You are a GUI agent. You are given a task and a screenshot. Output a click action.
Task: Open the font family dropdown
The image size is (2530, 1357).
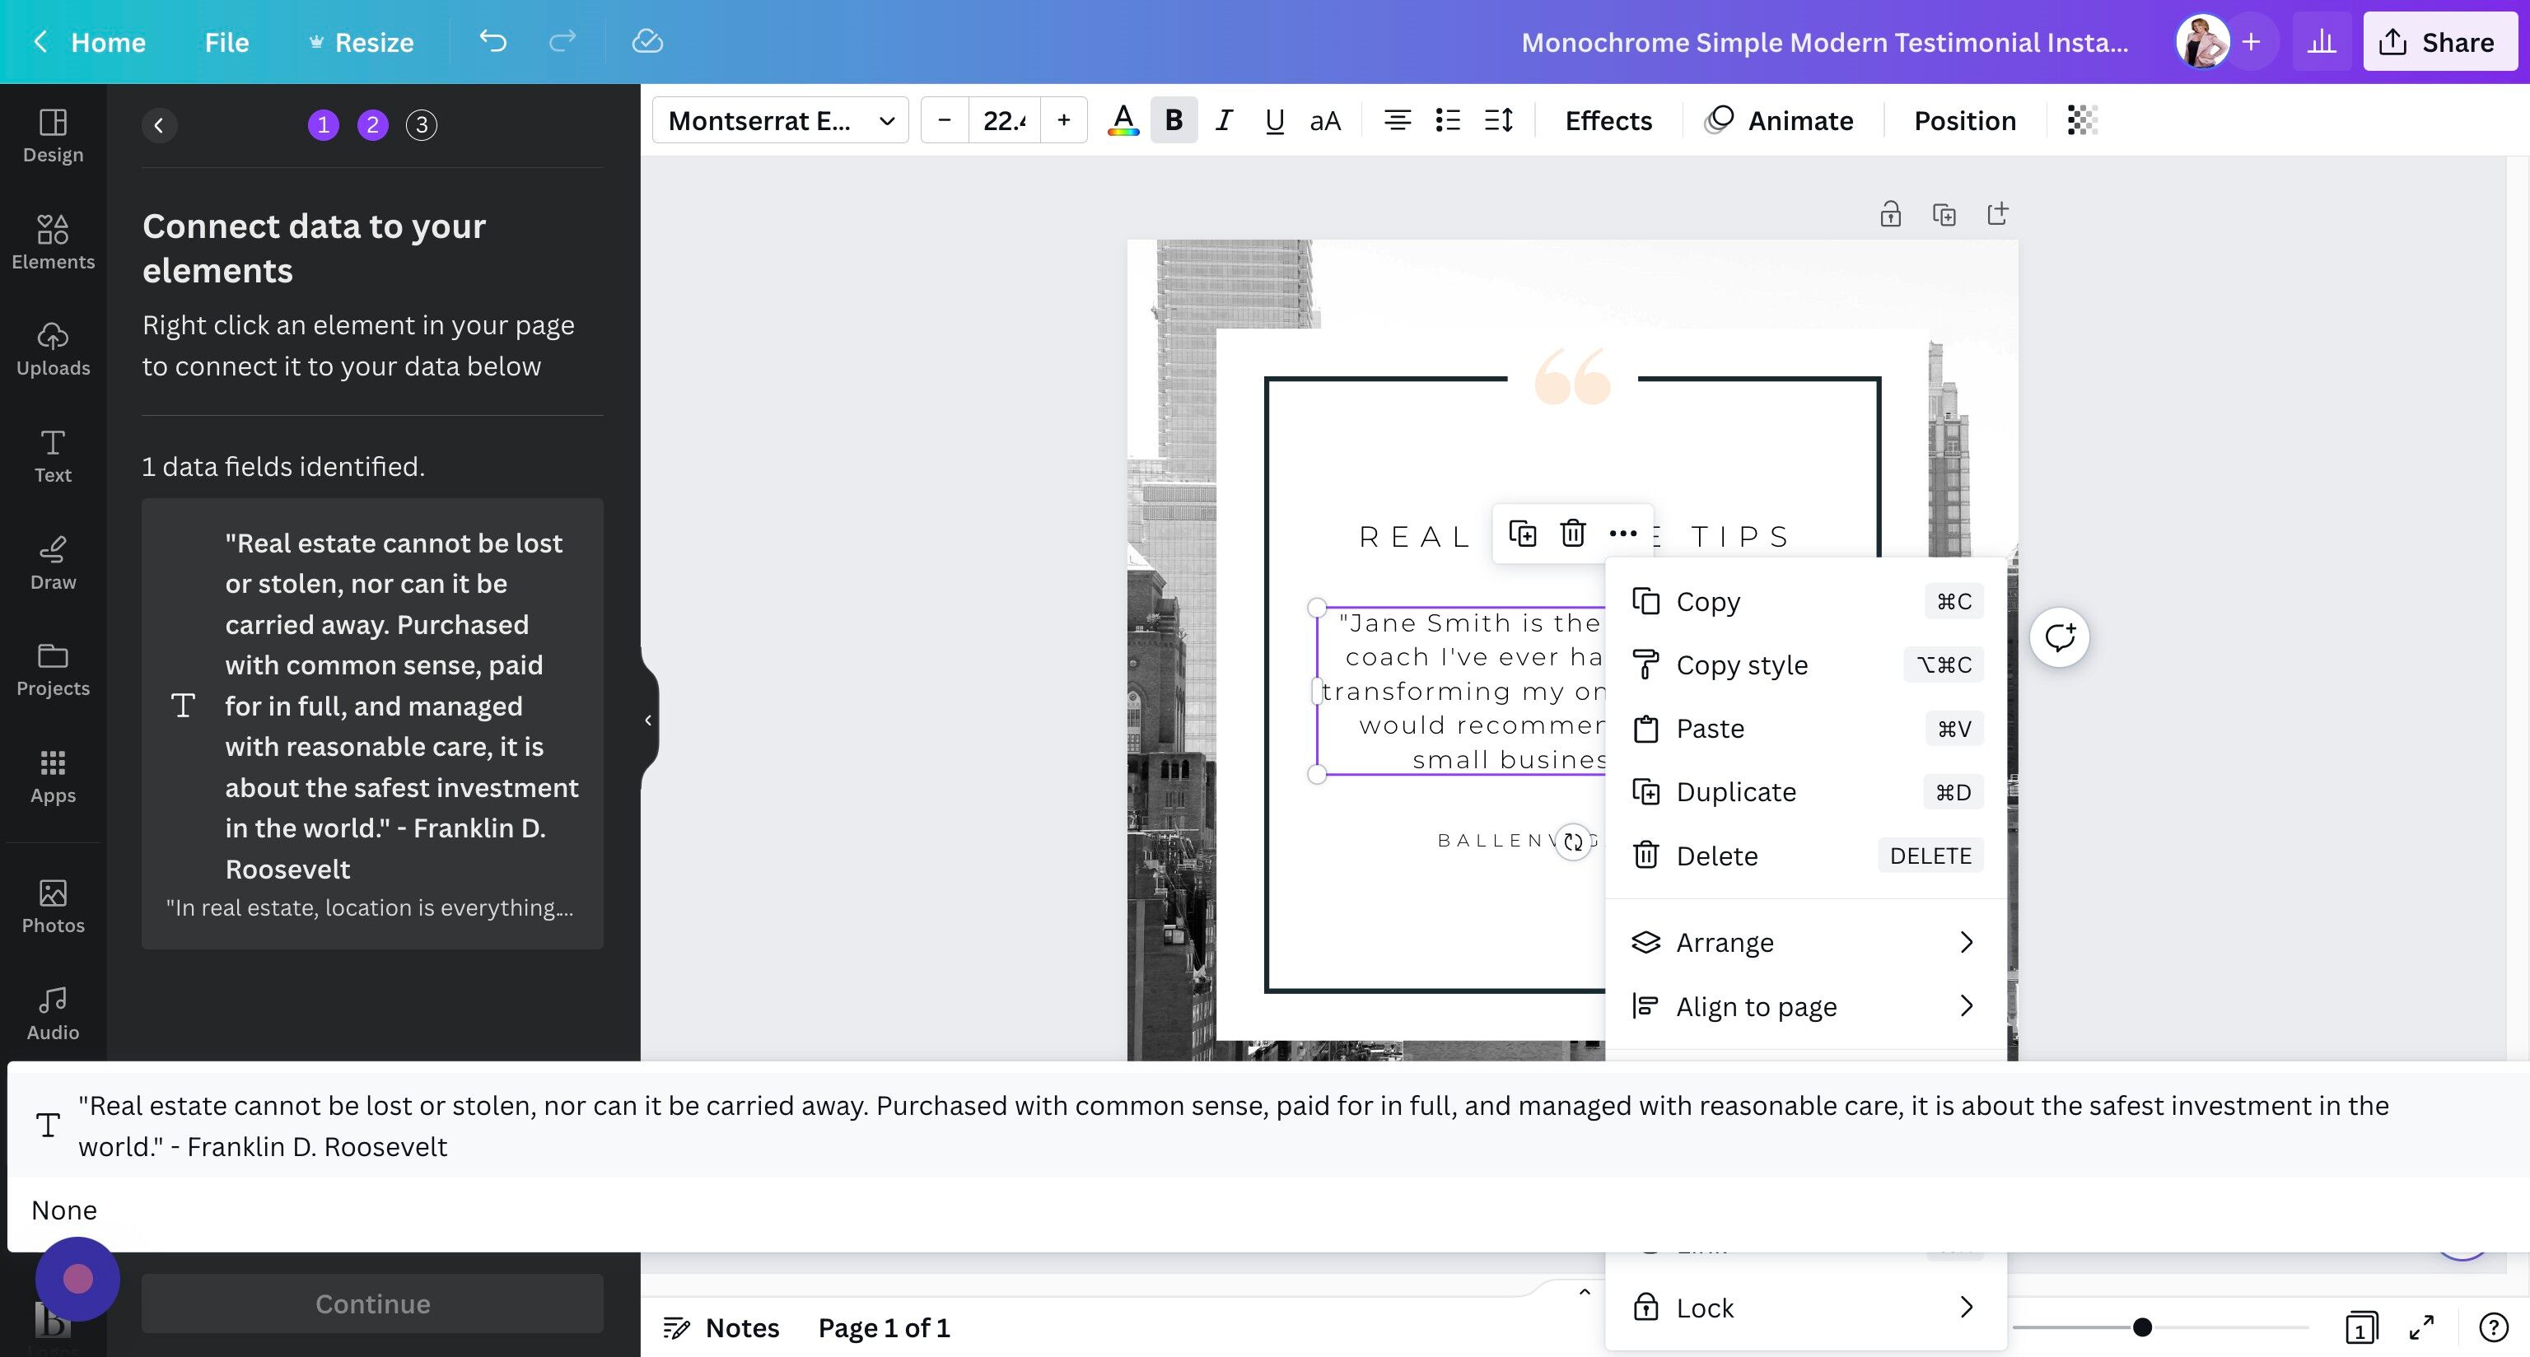781,119
